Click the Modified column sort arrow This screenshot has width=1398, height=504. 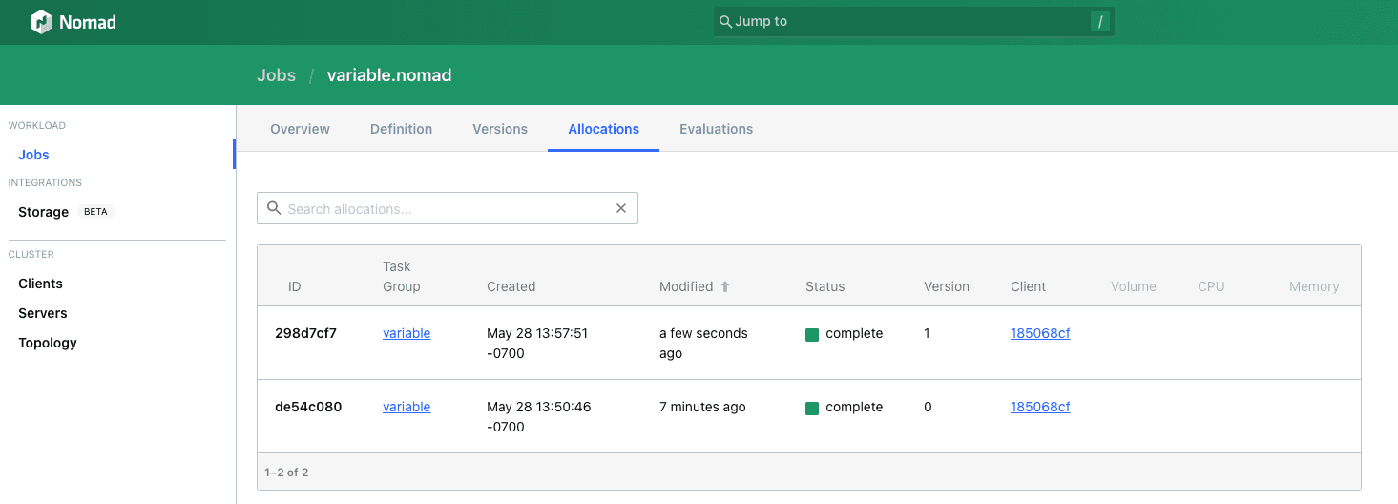pos(725,286)
